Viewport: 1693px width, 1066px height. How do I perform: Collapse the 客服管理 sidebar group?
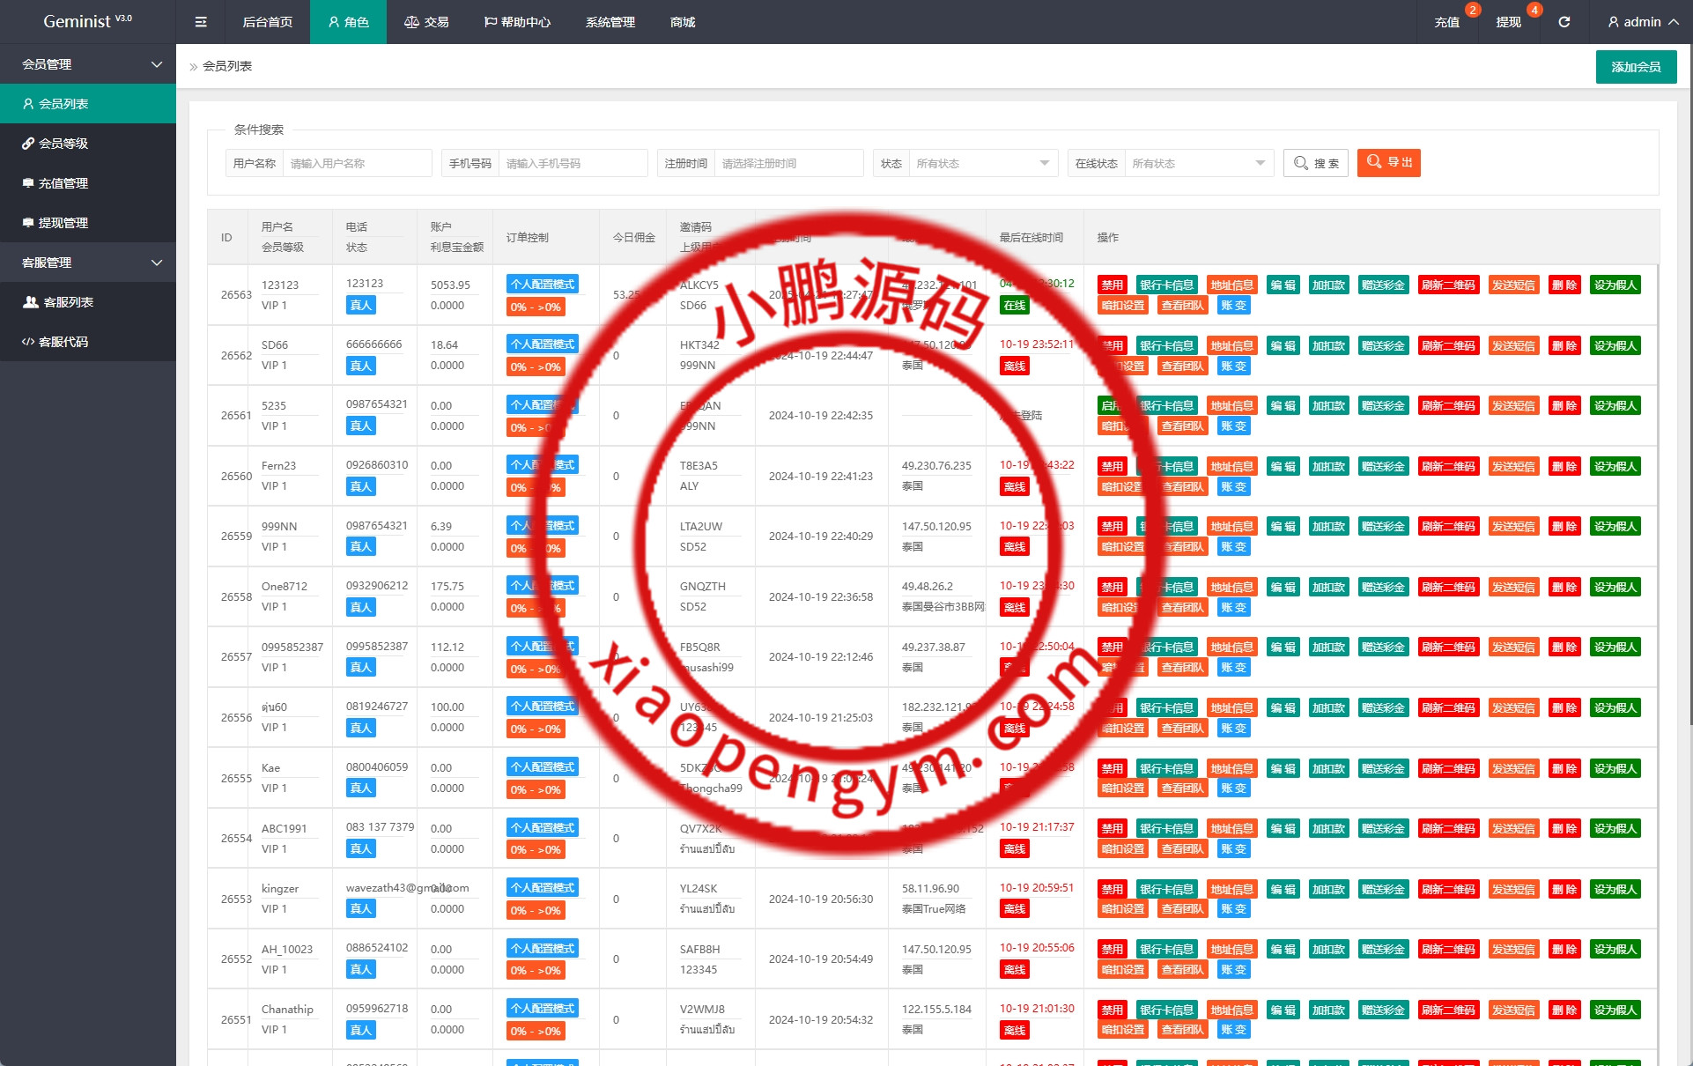[x=88, y=263]
